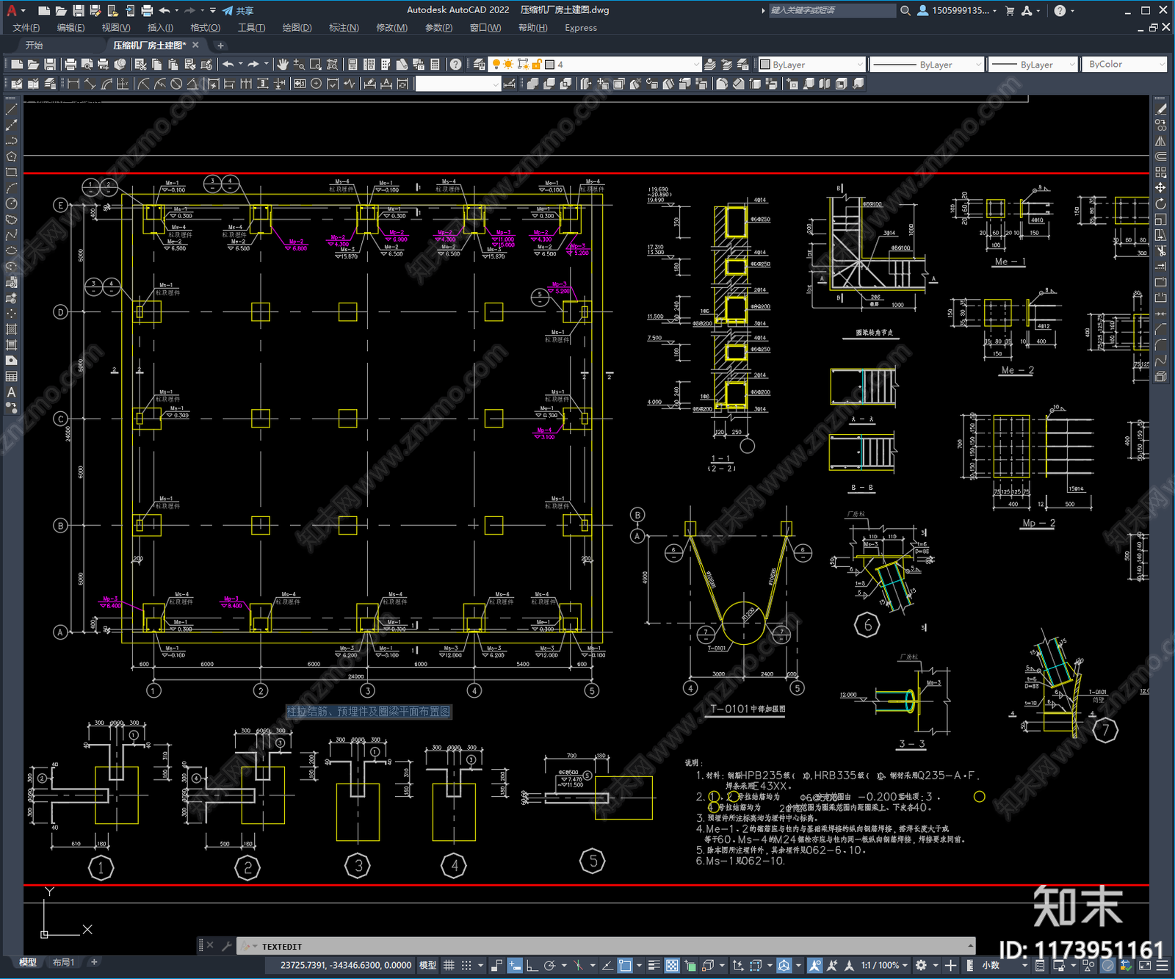Open the annotation scale 1:1 / 100% dropdown
This screenshot has width=1175, height=979.
885,965
